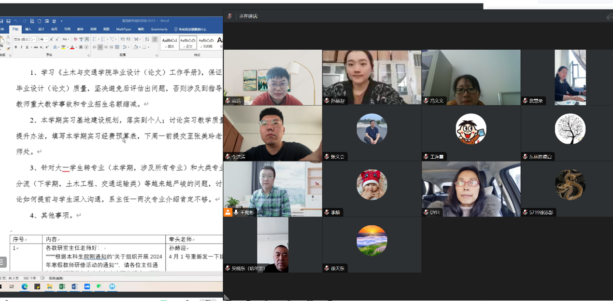613x301 pixels.
Task: Select the 正文 style in styles gallery
Action: [x=188, y=42]
